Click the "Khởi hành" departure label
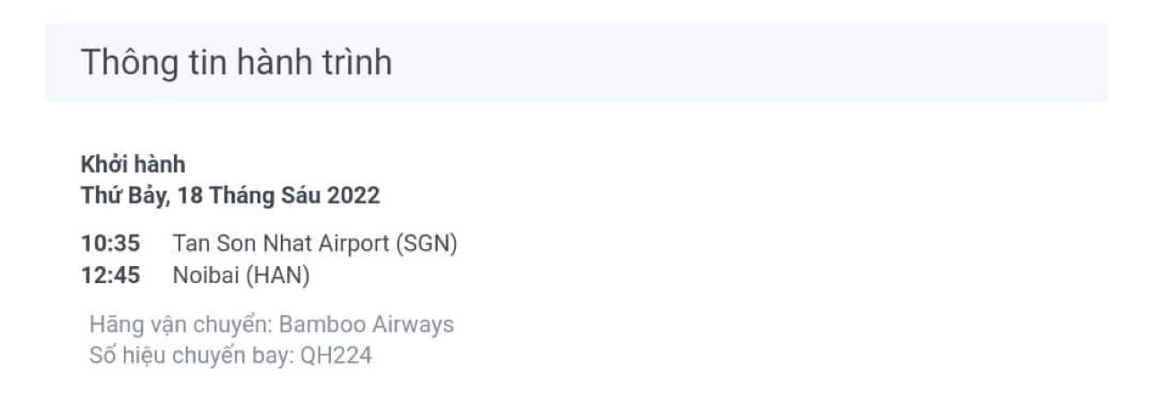The width and height of the screenshot is (1151, 412). pos(133,165)
